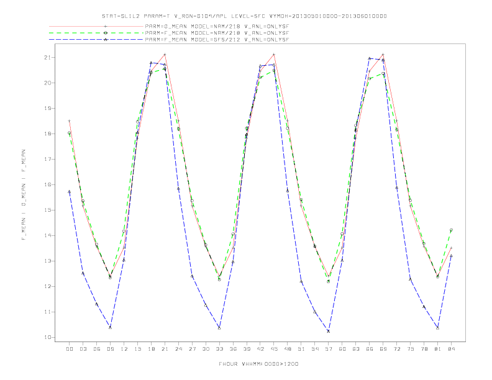Click the x-axis tick label 03
The image size is (492, 380).
(83, 349)
